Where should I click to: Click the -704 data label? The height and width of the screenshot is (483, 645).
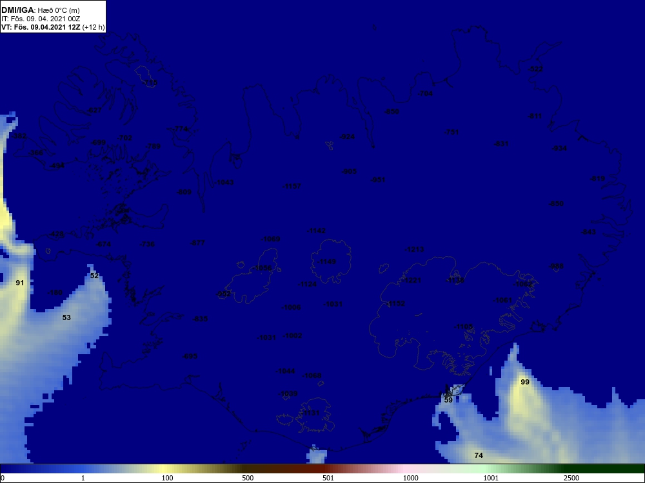(425, 93)
